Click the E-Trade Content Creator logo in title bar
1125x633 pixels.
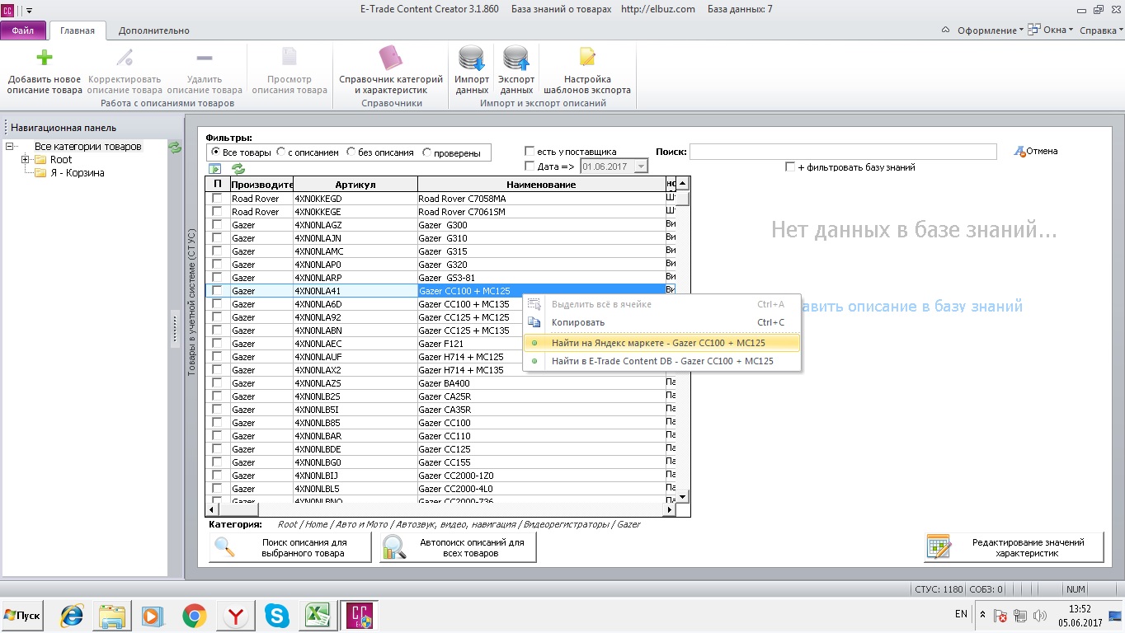[7, 9]
